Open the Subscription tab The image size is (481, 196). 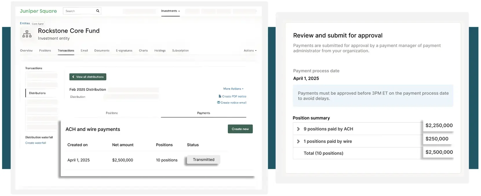pos(181,50)
